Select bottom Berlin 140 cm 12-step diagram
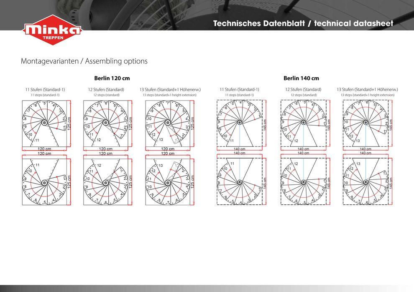The width and height of the screenshot is (414, 292). tap(306, 179)
